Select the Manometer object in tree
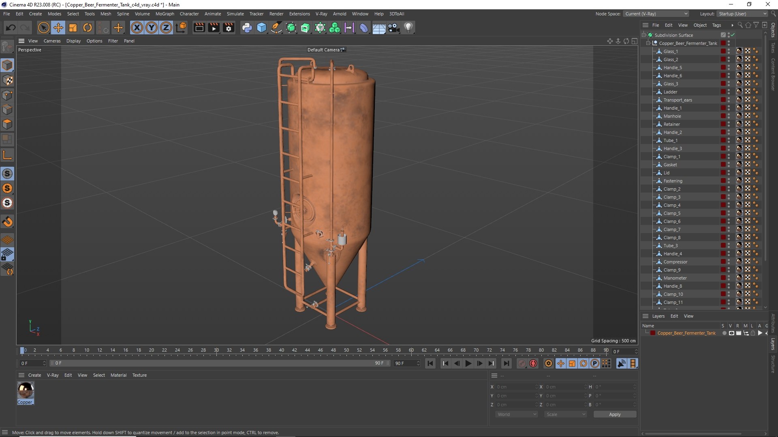This screenshot has height=437, width=778. tap(675, 278)
